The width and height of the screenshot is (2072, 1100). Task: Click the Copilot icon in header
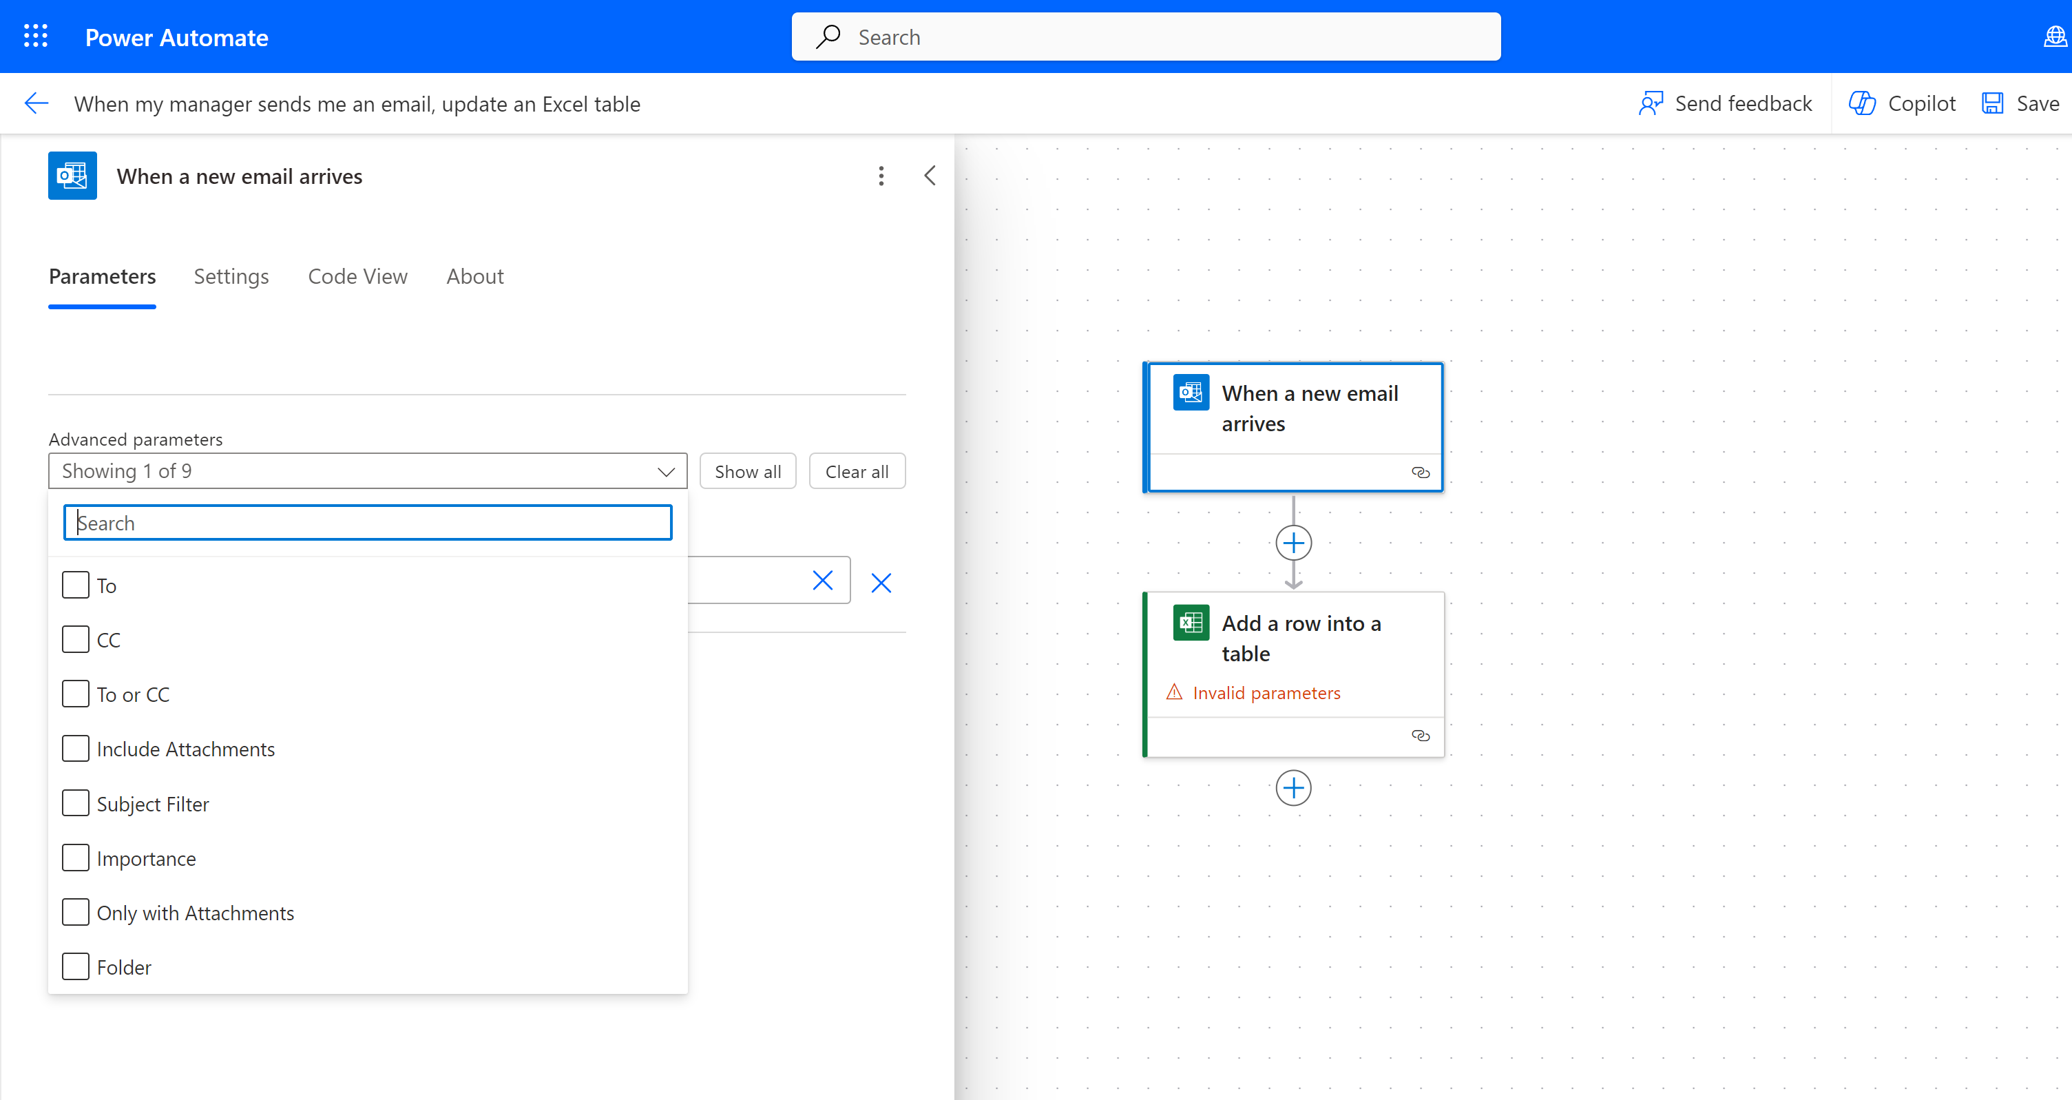pos(1861,104)
